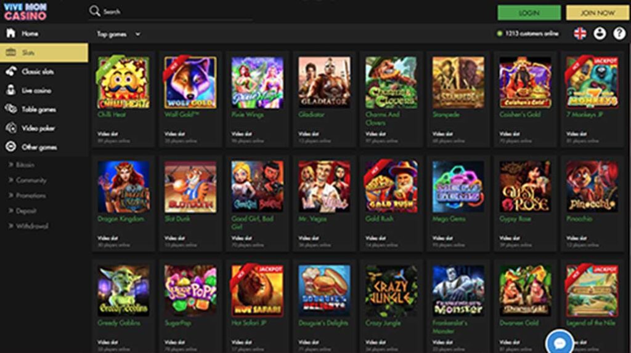Open the Classic slots icon
The height and width of the screenshot is (353, 631).
click(x=11, y=71)
